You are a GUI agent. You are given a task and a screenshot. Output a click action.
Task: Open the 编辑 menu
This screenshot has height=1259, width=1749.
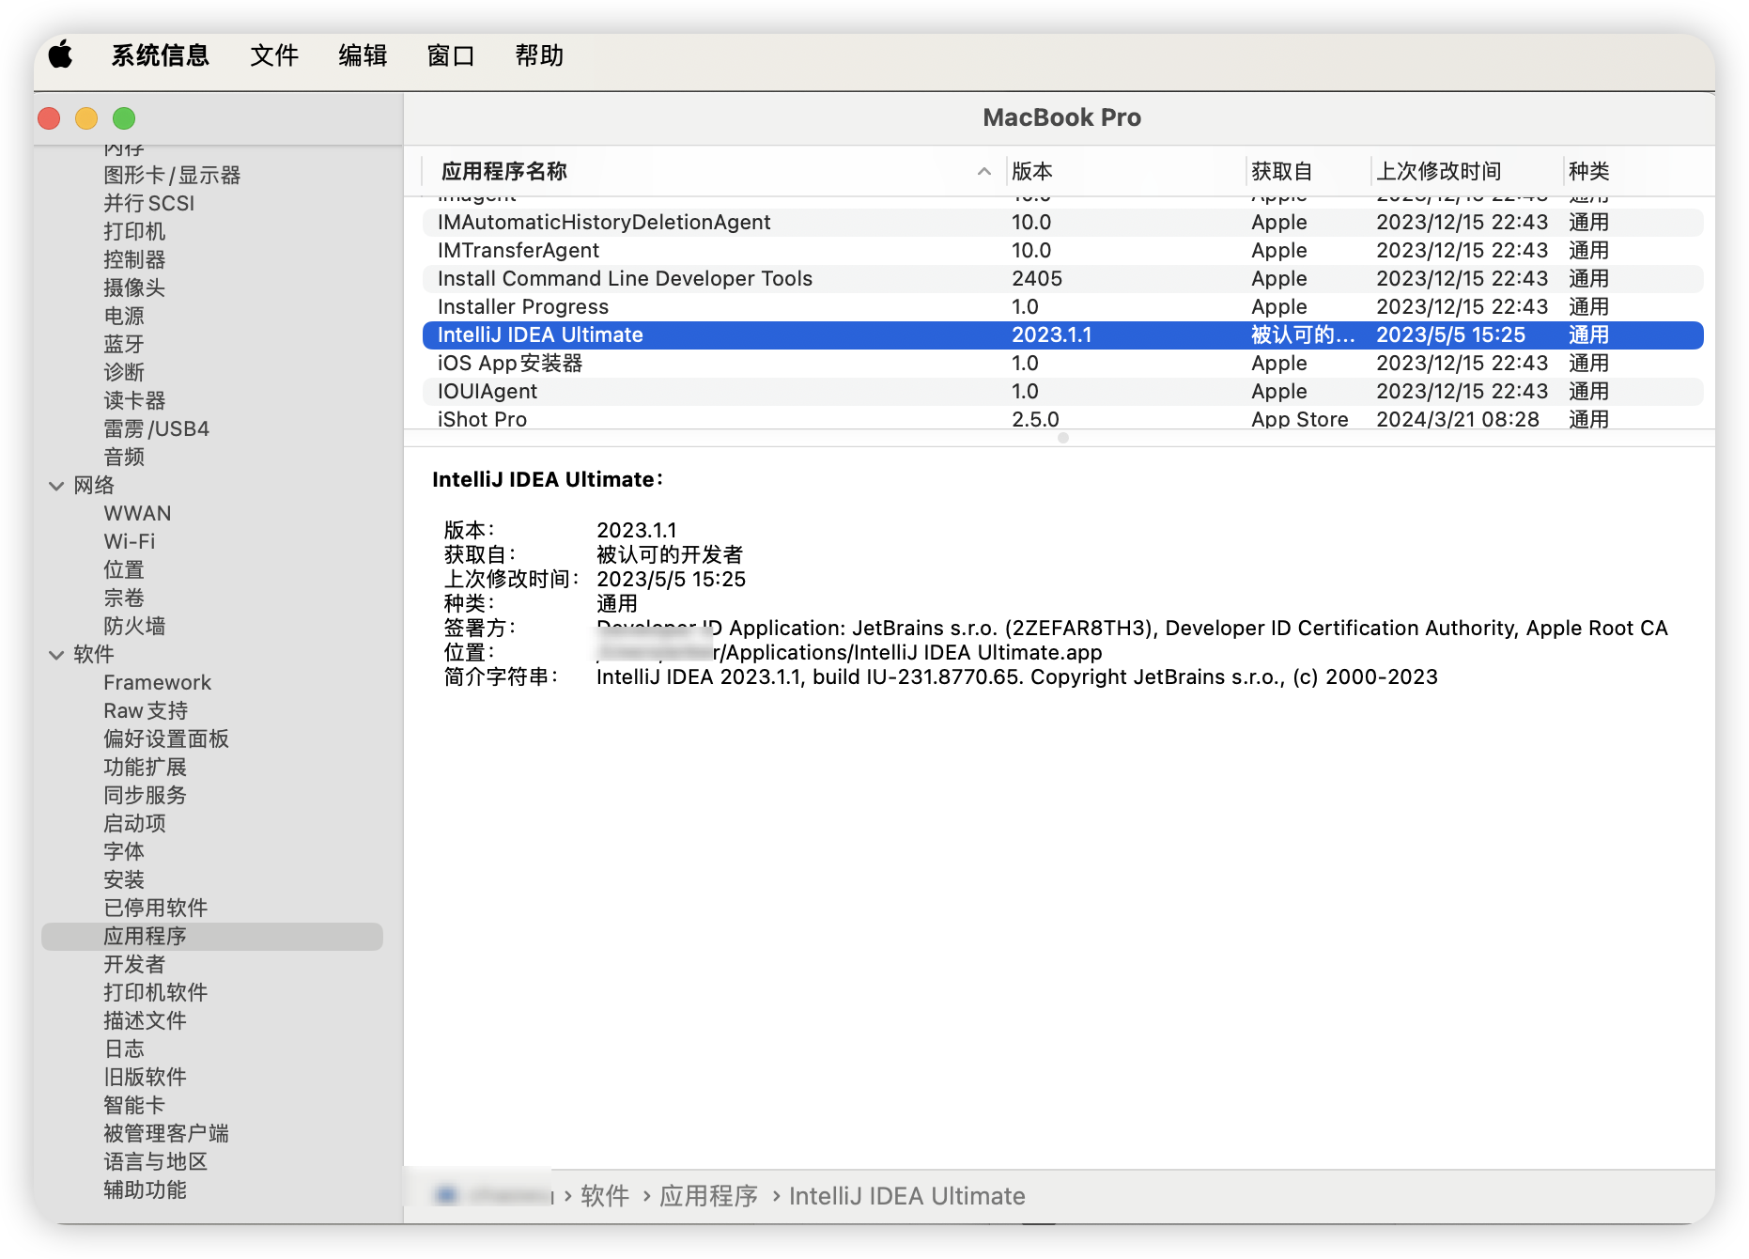[x=363, y=55]
